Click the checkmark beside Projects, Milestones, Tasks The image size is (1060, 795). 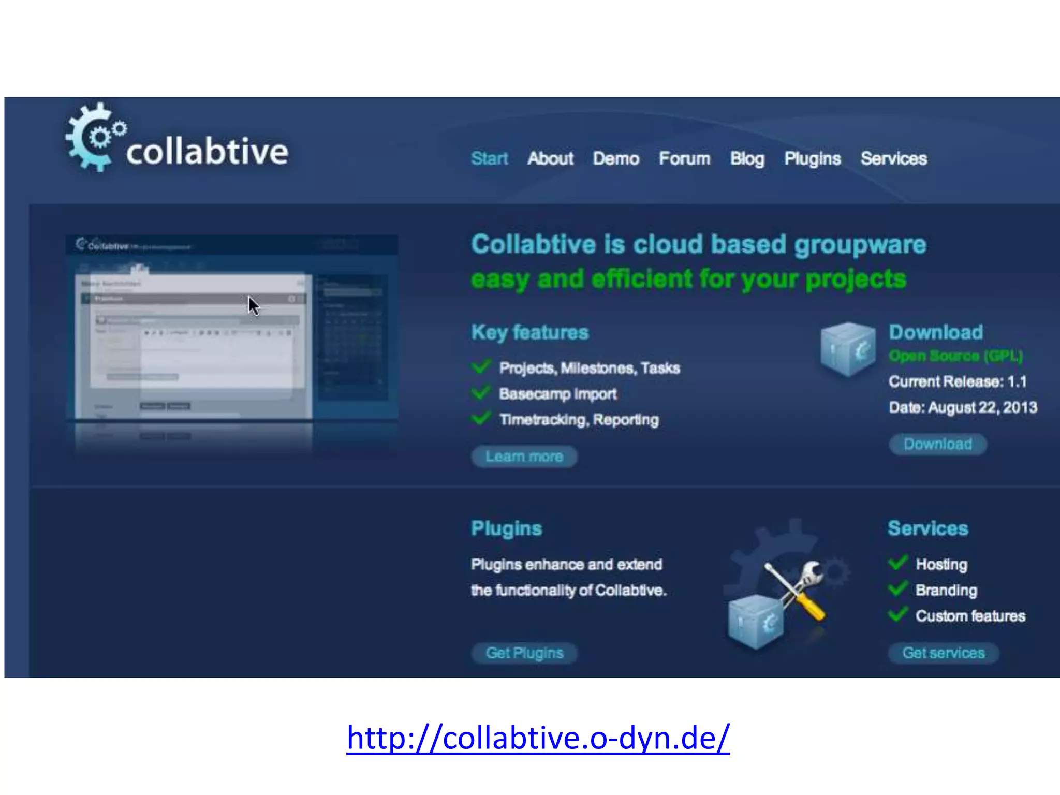click(481, 366)
